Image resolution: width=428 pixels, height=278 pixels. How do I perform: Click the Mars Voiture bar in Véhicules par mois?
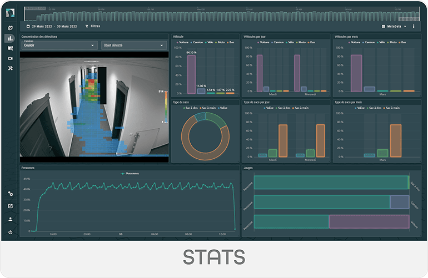(356, 73)
